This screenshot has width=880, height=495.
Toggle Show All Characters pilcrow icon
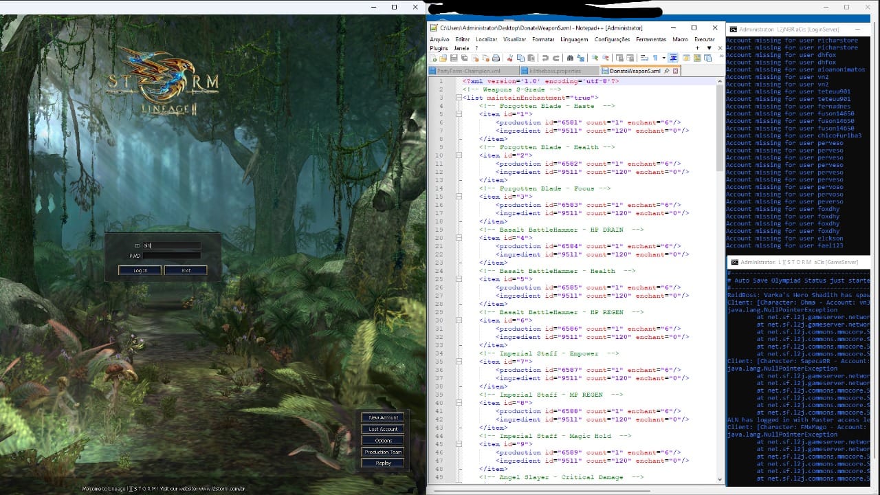pos(655,58)
